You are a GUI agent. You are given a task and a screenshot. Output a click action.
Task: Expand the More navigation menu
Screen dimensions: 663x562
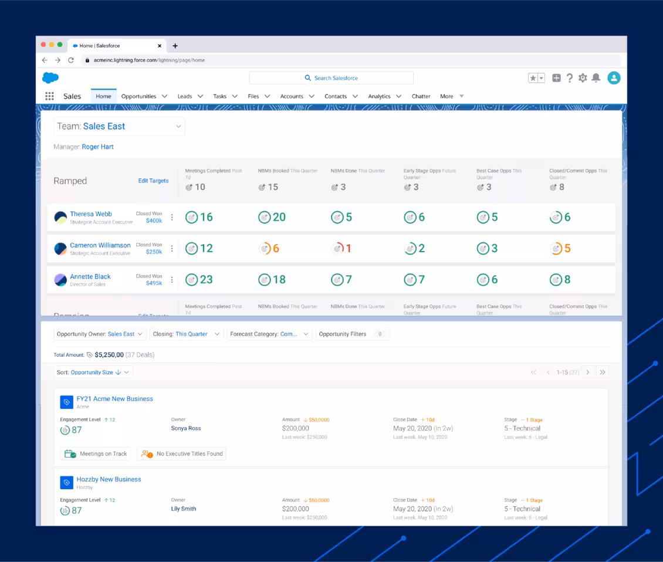[452, 96]
